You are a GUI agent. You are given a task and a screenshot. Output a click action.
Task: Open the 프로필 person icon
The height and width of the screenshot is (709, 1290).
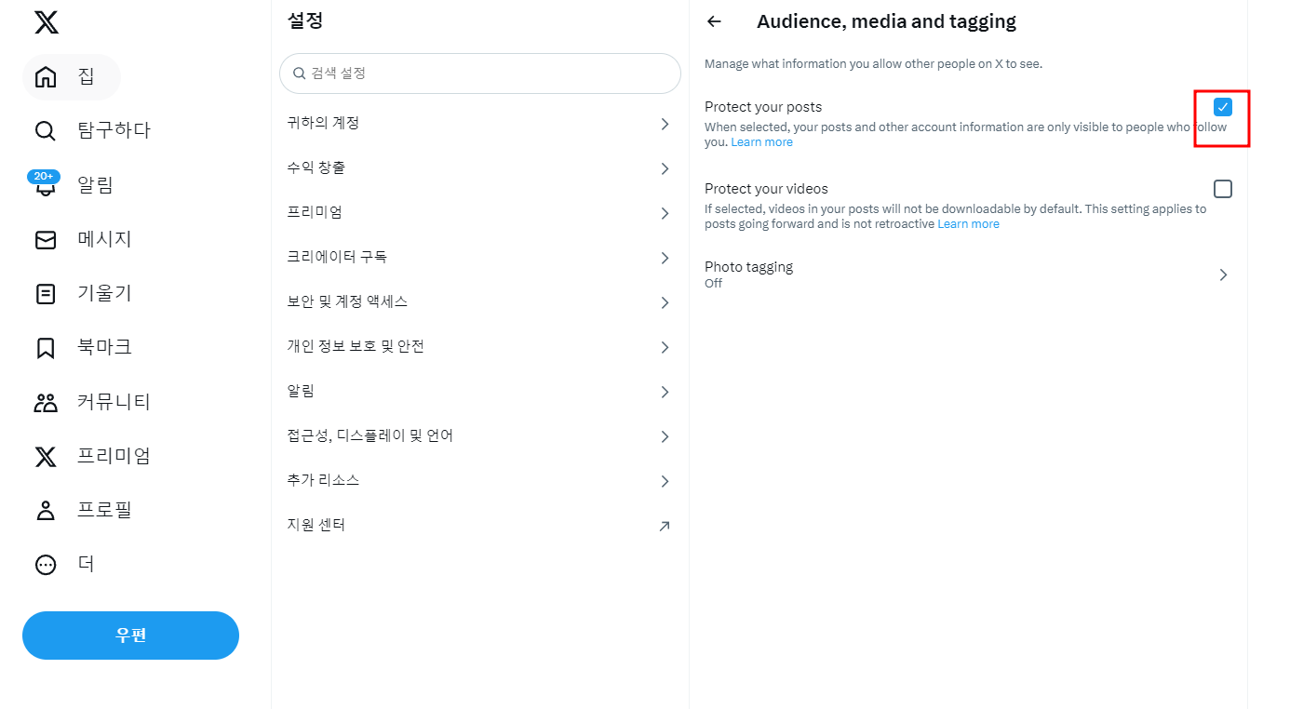45,509
